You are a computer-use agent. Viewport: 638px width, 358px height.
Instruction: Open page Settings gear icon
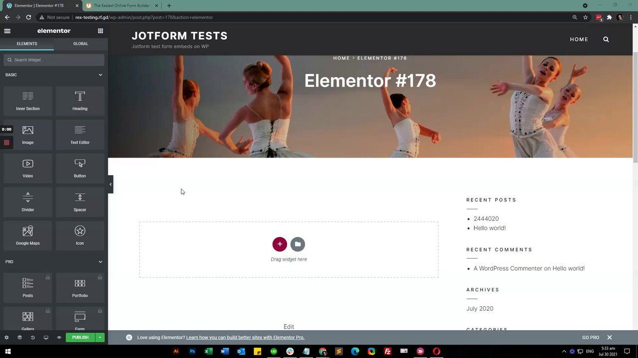click(x=6, y=338)
